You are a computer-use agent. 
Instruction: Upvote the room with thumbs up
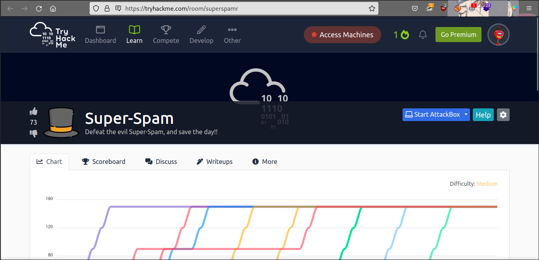[33, 112]
